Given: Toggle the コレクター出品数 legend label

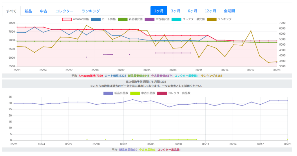Looking at the screenshot, I should pyautogui.click(x=179, y=93).
